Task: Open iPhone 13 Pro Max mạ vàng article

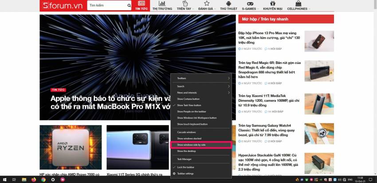Action: point(269,38)
